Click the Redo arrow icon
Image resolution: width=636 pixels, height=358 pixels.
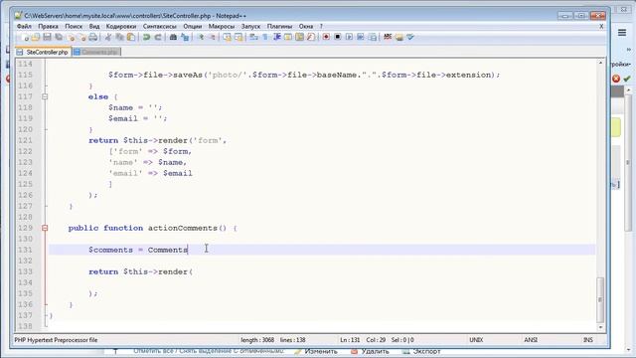(158, 38)
